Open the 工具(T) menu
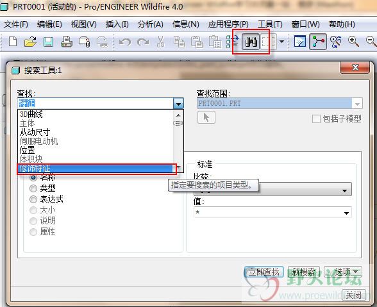The height and width of the screenshot is (307, 377). coord(270,24)
